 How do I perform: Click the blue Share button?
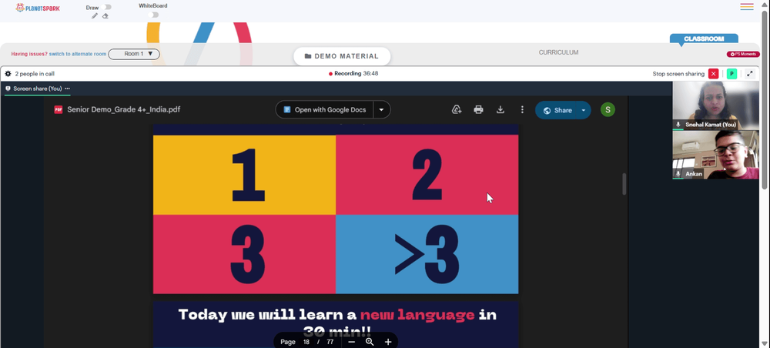tap(557, 110)
